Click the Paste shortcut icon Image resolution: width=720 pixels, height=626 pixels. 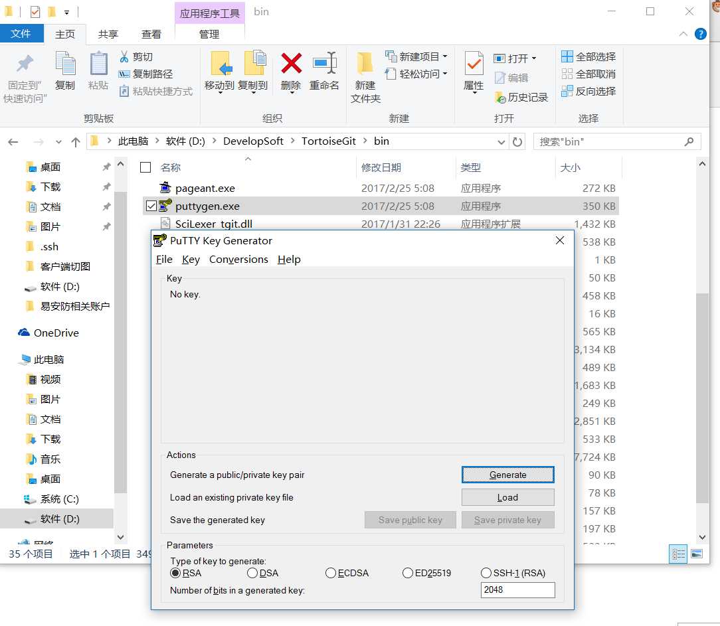pyautogui.click(x=124, y=91)
